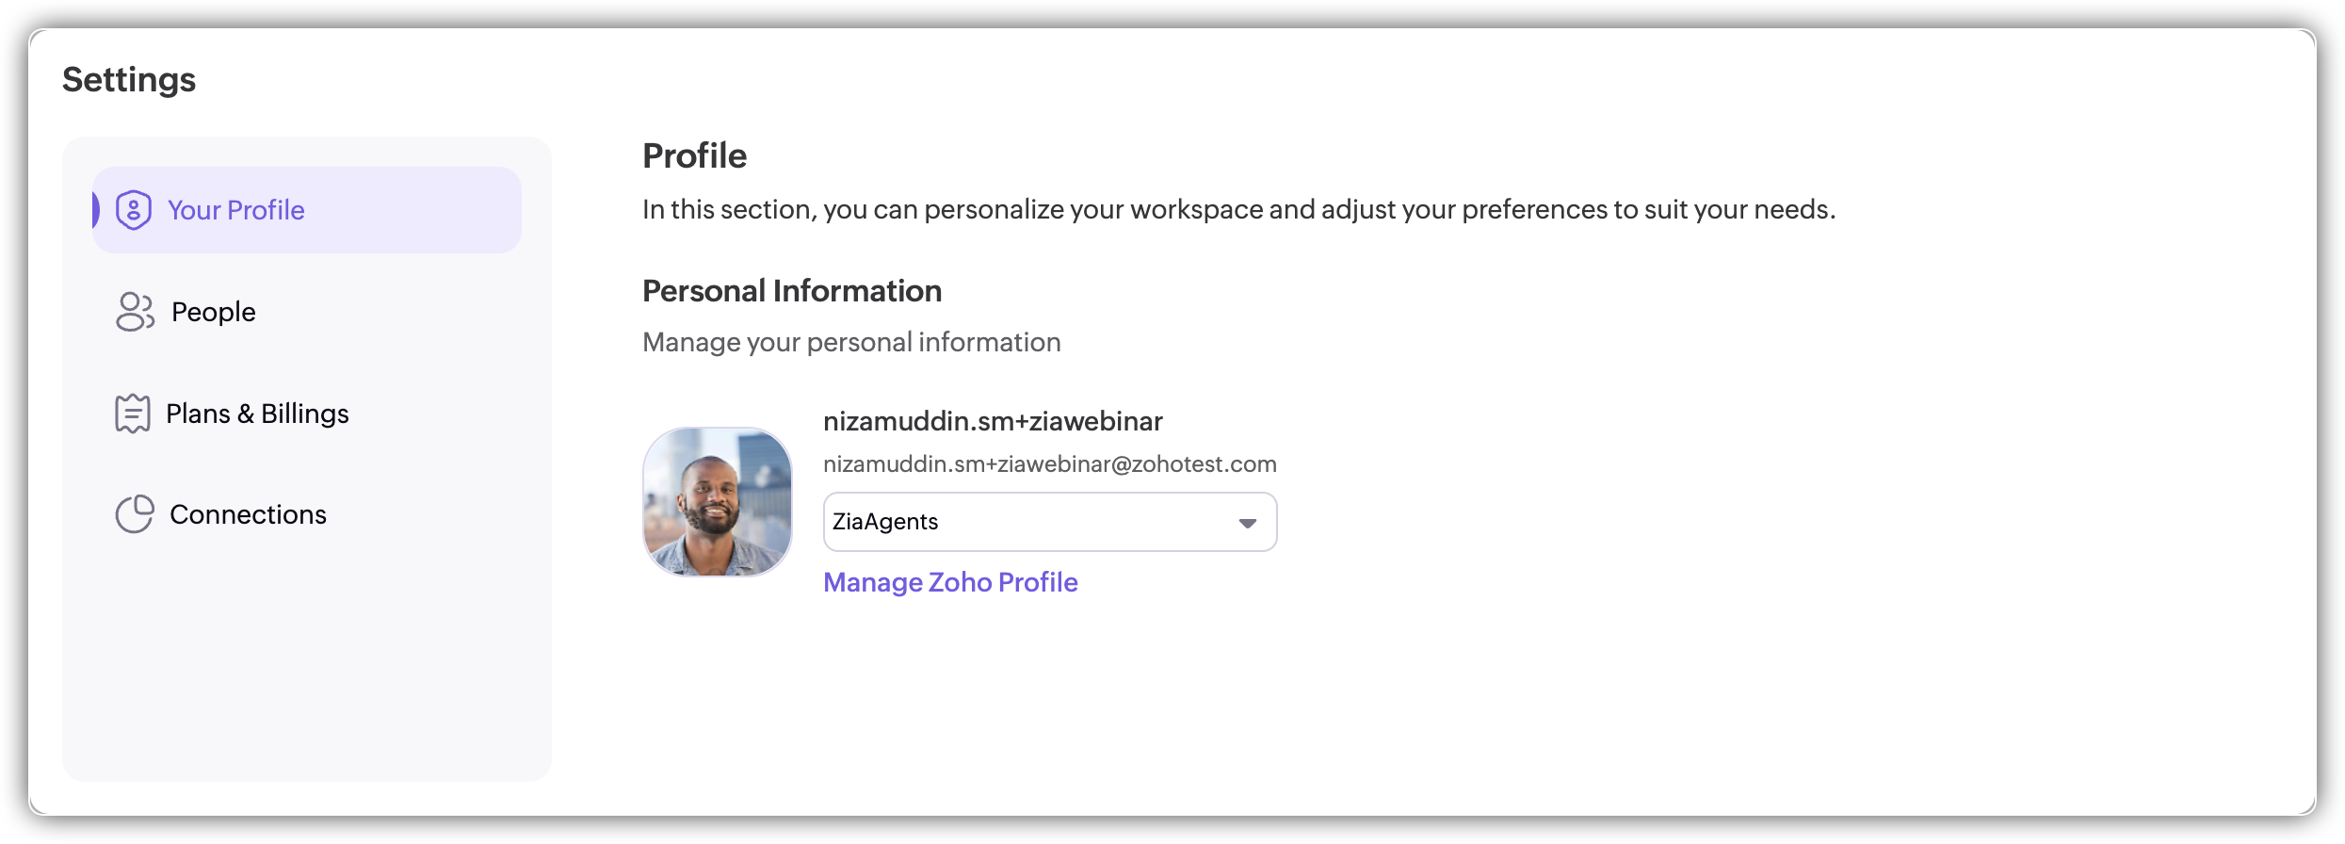Click the Your Profile shield icon

(134, 210)
